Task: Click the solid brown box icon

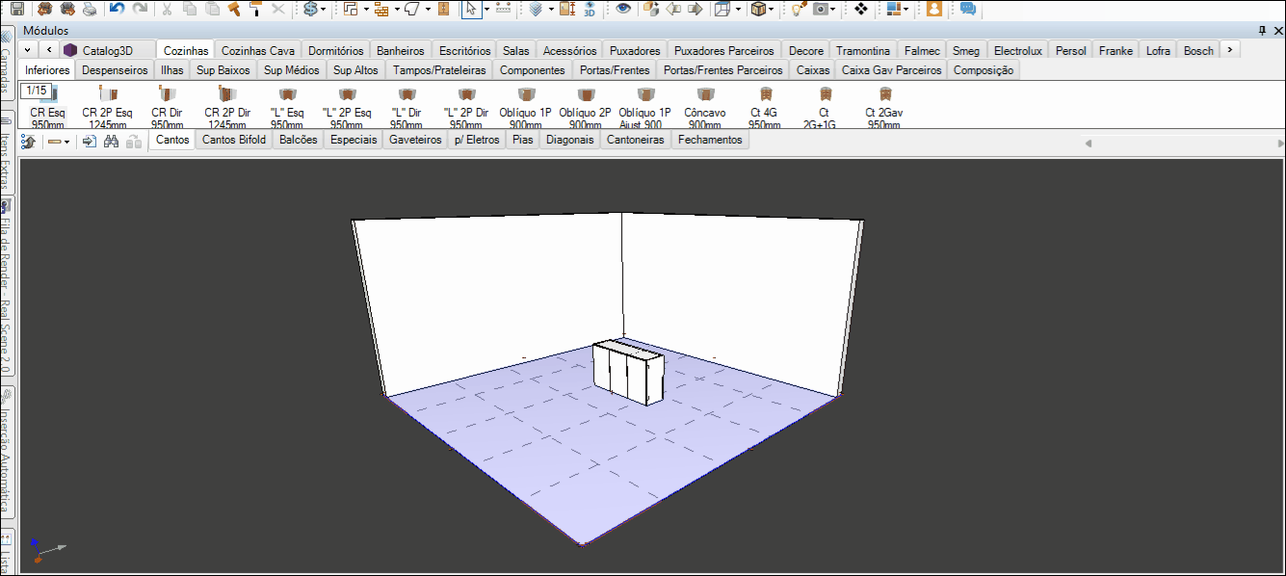Action: (759, 9)
